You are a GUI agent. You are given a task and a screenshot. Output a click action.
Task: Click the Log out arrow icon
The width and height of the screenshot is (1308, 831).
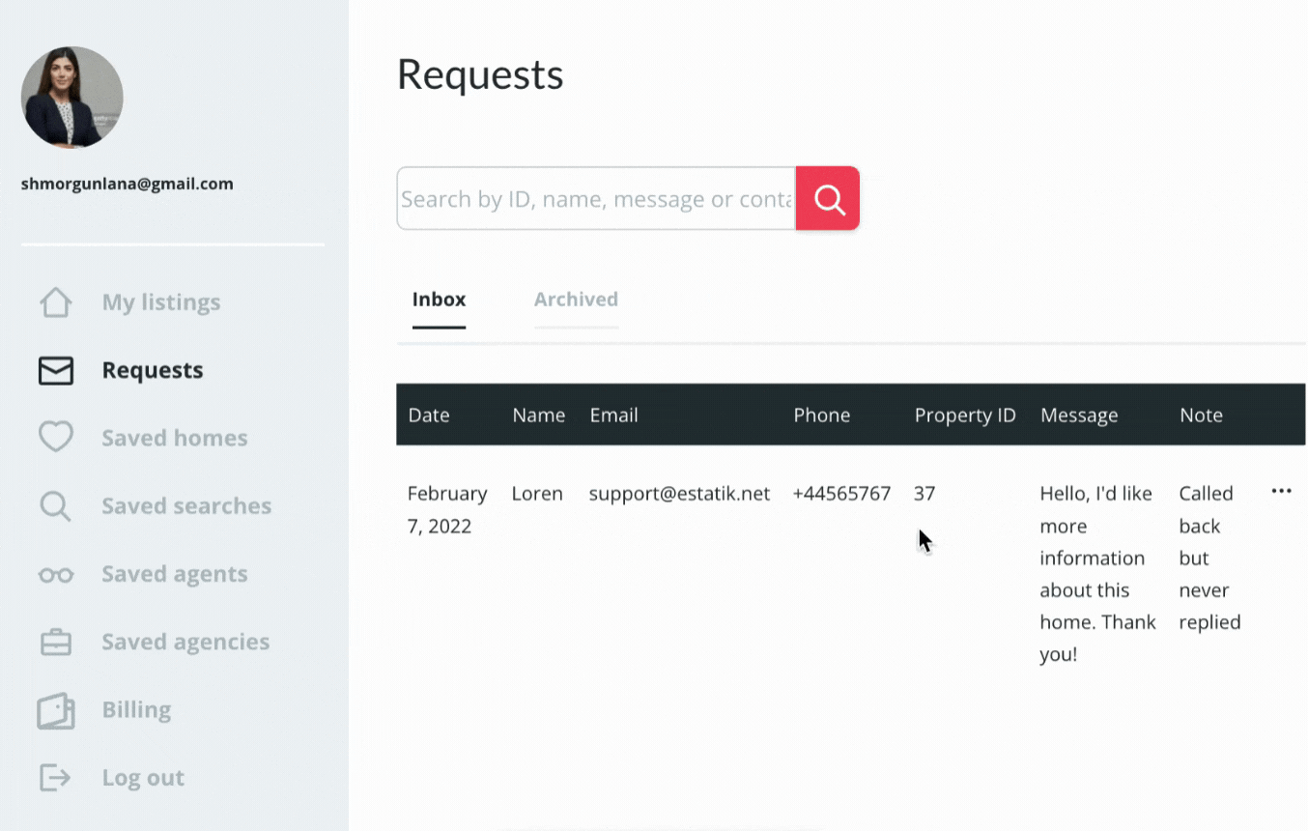click(56, 778)
